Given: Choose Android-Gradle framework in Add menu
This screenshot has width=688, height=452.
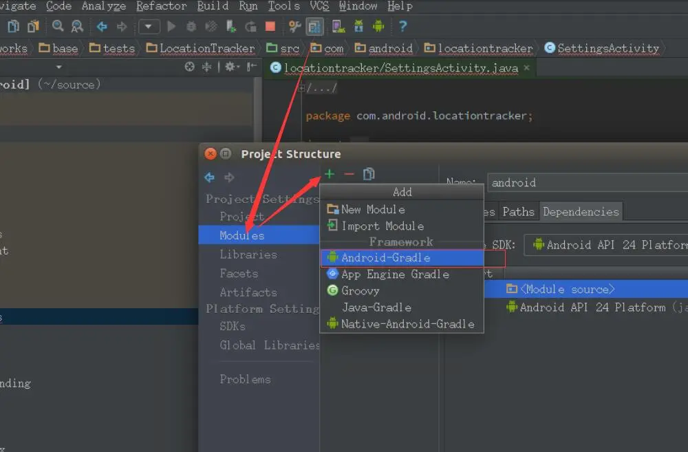Looking at the screenshot, I should coord(402,257).
